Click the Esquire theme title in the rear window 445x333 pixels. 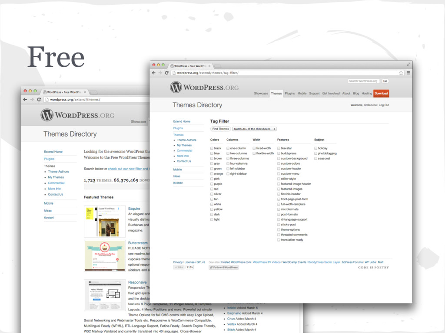(134, 209)
